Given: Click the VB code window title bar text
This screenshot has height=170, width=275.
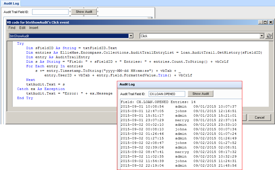Looking at the screenshot, I should click(38, 22).
